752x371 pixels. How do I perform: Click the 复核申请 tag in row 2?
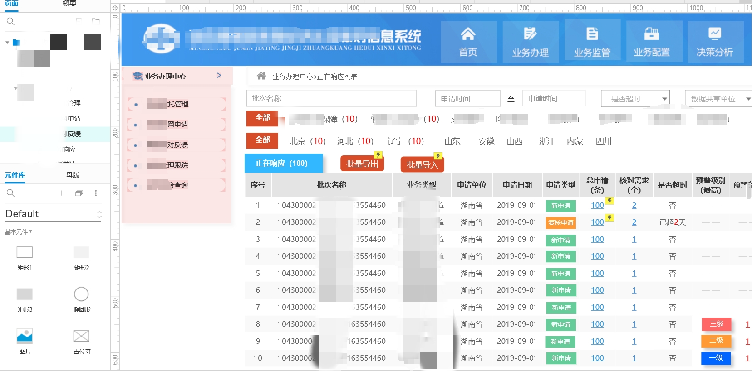click(x=560, y=222)
